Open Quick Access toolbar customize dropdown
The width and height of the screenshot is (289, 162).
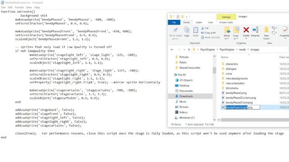tap(186, 17)
